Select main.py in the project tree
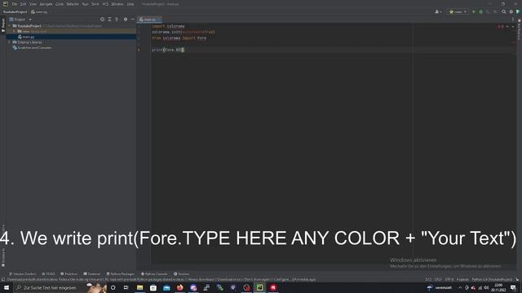The width and height of the screenshot is (522, 293). tap(29, 37)
